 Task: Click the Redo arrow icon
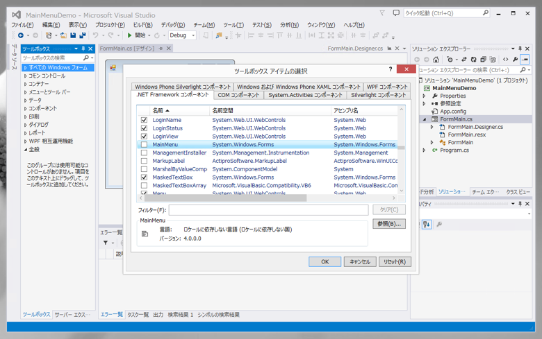110,35
